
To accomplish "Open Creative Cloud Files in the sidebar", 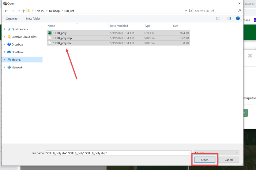I will point(22,37).
